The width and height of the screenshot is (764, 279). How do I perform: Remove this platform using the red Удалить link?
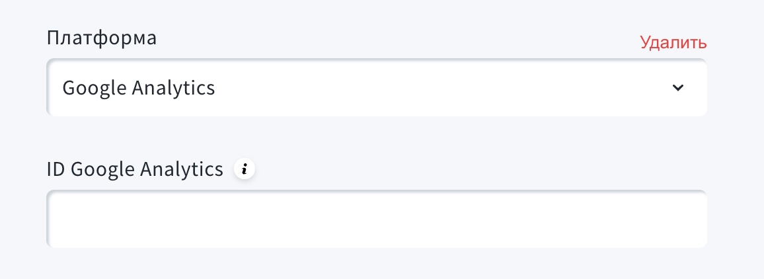673,43
